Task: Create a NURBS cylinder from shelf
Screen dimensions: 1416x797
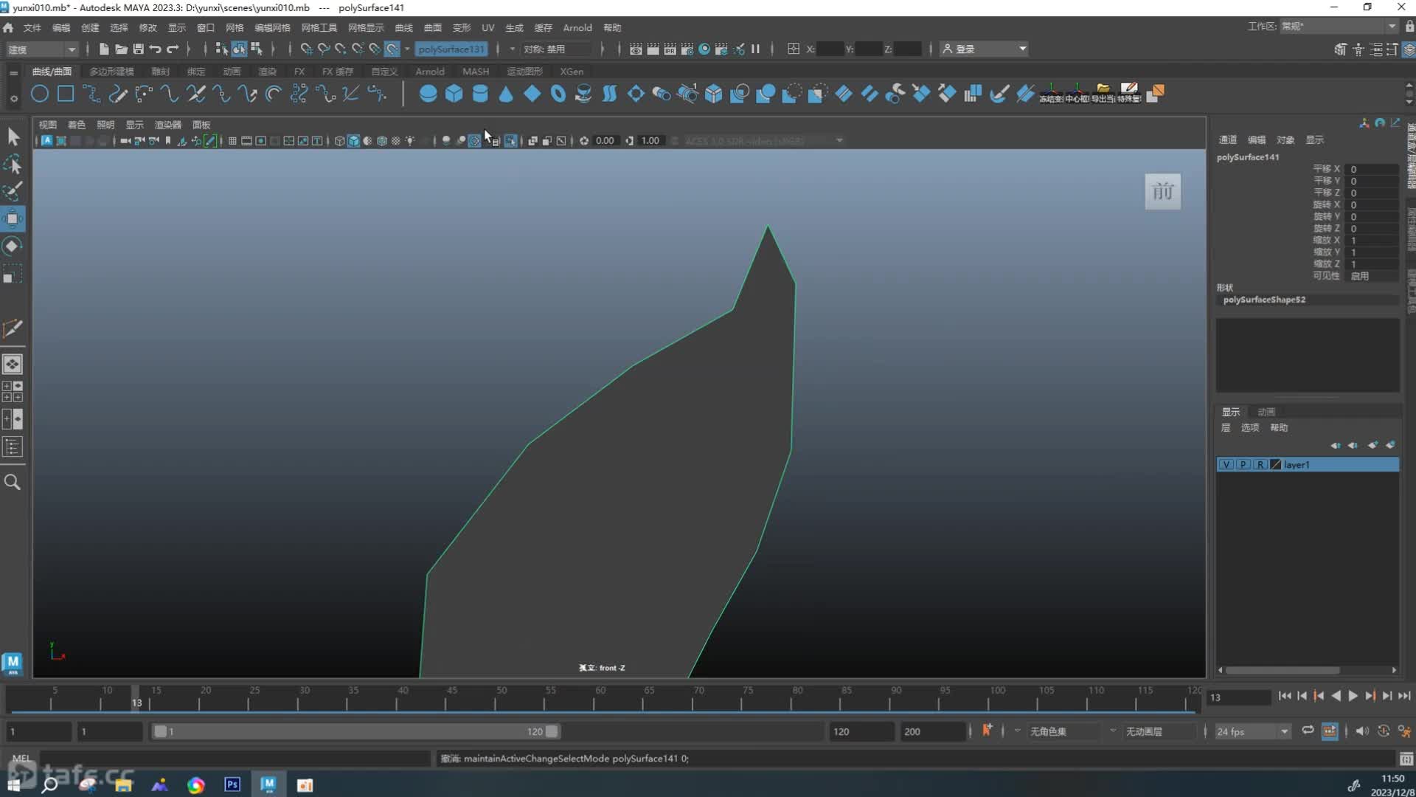Action: point(479,94)
